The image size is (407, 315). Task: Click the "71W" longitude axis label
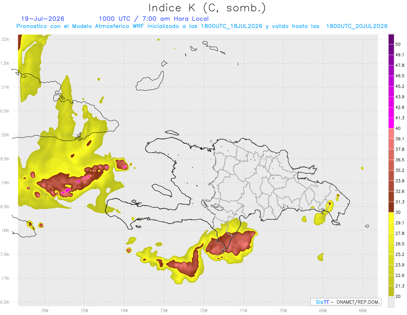[243, 311]
